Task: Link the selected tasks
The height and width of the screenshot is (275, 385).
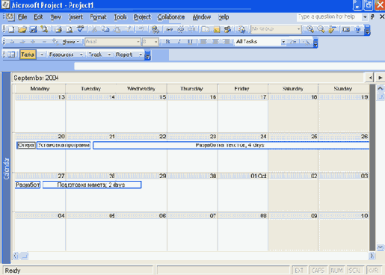Action: tap(169, 29)
